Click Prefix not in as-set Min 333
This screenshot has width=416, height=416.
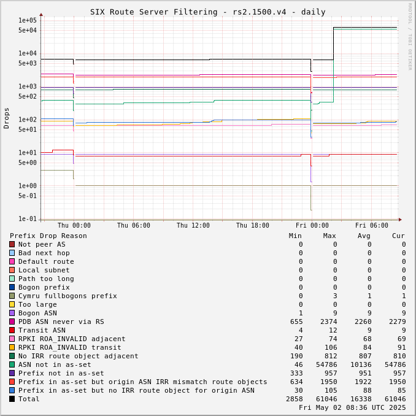(296, 373)
